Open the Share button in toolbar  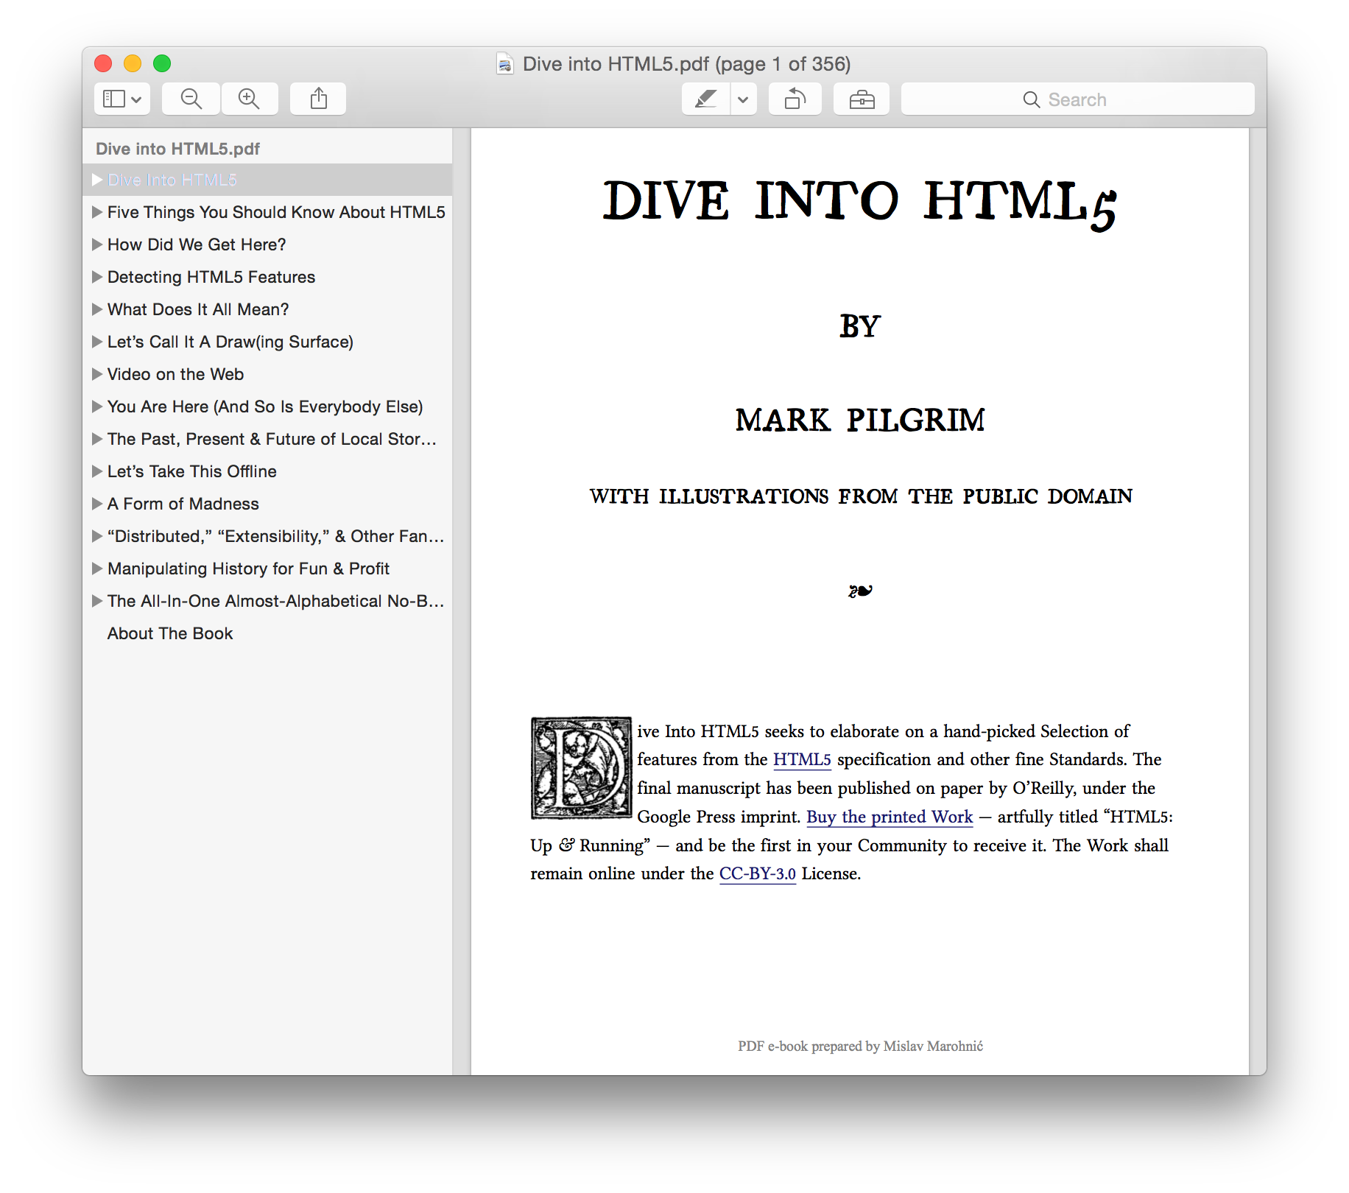[318, 99]
